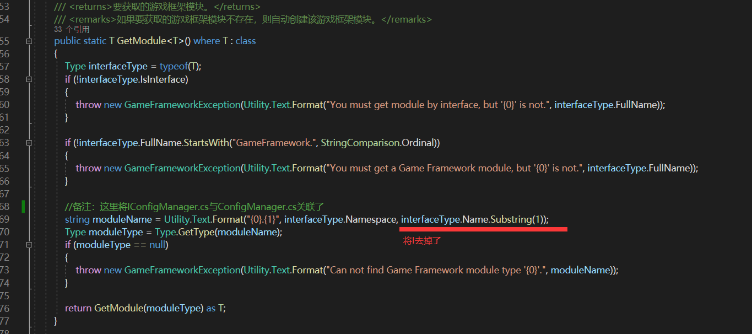
Task: Click the string keyword declaring moduleName
Action: [77, 219]
